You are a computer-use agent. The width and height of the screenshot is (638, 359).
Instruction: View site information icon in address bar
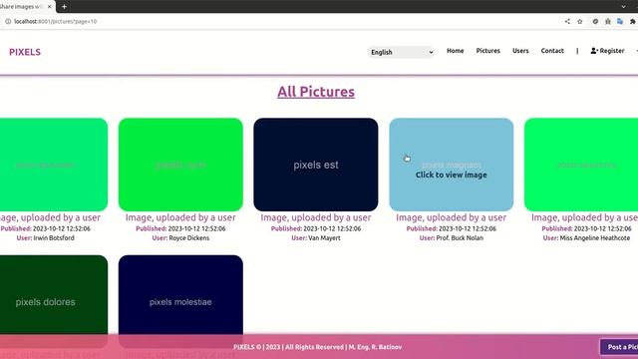[x=8, y=22]
